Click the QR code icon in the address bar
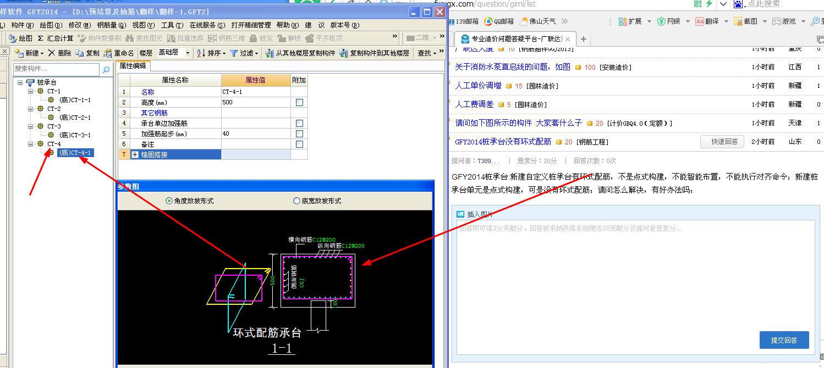 [x=697, y=4]
